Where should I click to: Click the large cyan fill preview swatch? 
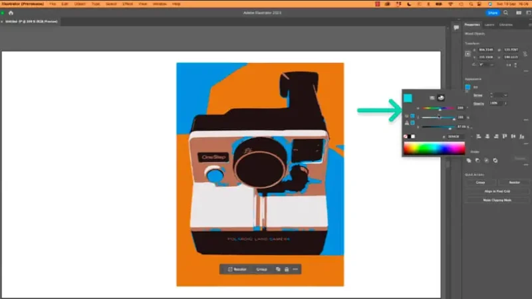click(x=408, y=98)
